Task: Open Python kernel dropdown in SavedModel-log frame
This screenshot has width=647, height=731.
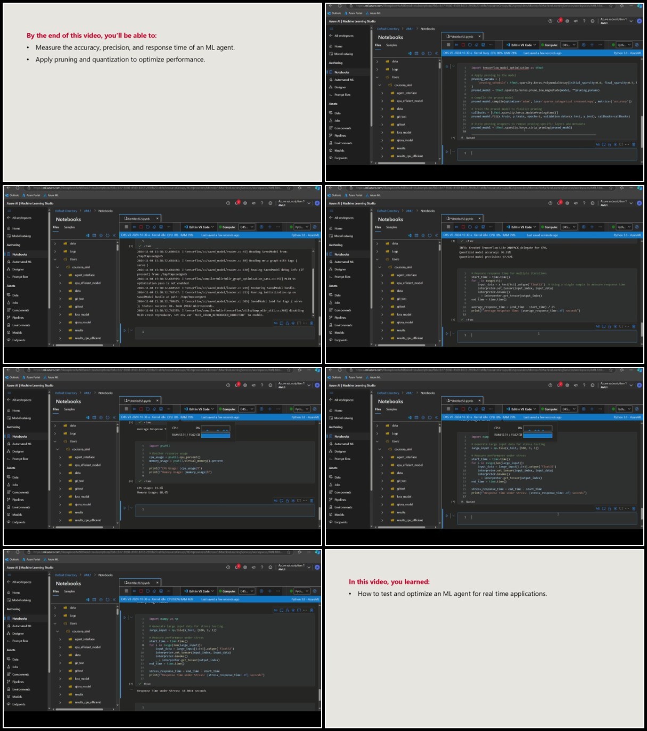Action: (302, 227)
